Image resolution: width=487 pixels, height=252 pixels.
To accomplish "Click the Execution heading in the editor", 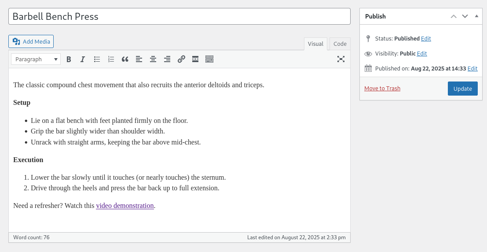I will 28,160.
